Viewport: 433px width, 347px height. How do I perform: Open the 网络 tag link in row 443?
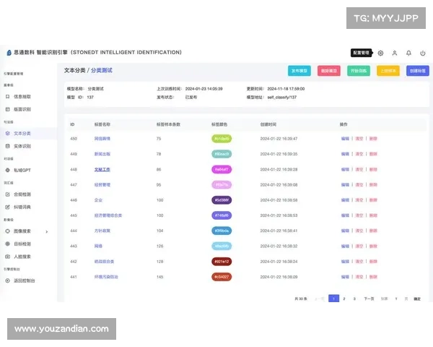(98, 246)
